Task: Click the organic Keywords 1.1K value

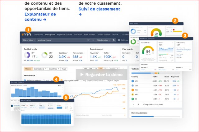Action: point(93,57)
